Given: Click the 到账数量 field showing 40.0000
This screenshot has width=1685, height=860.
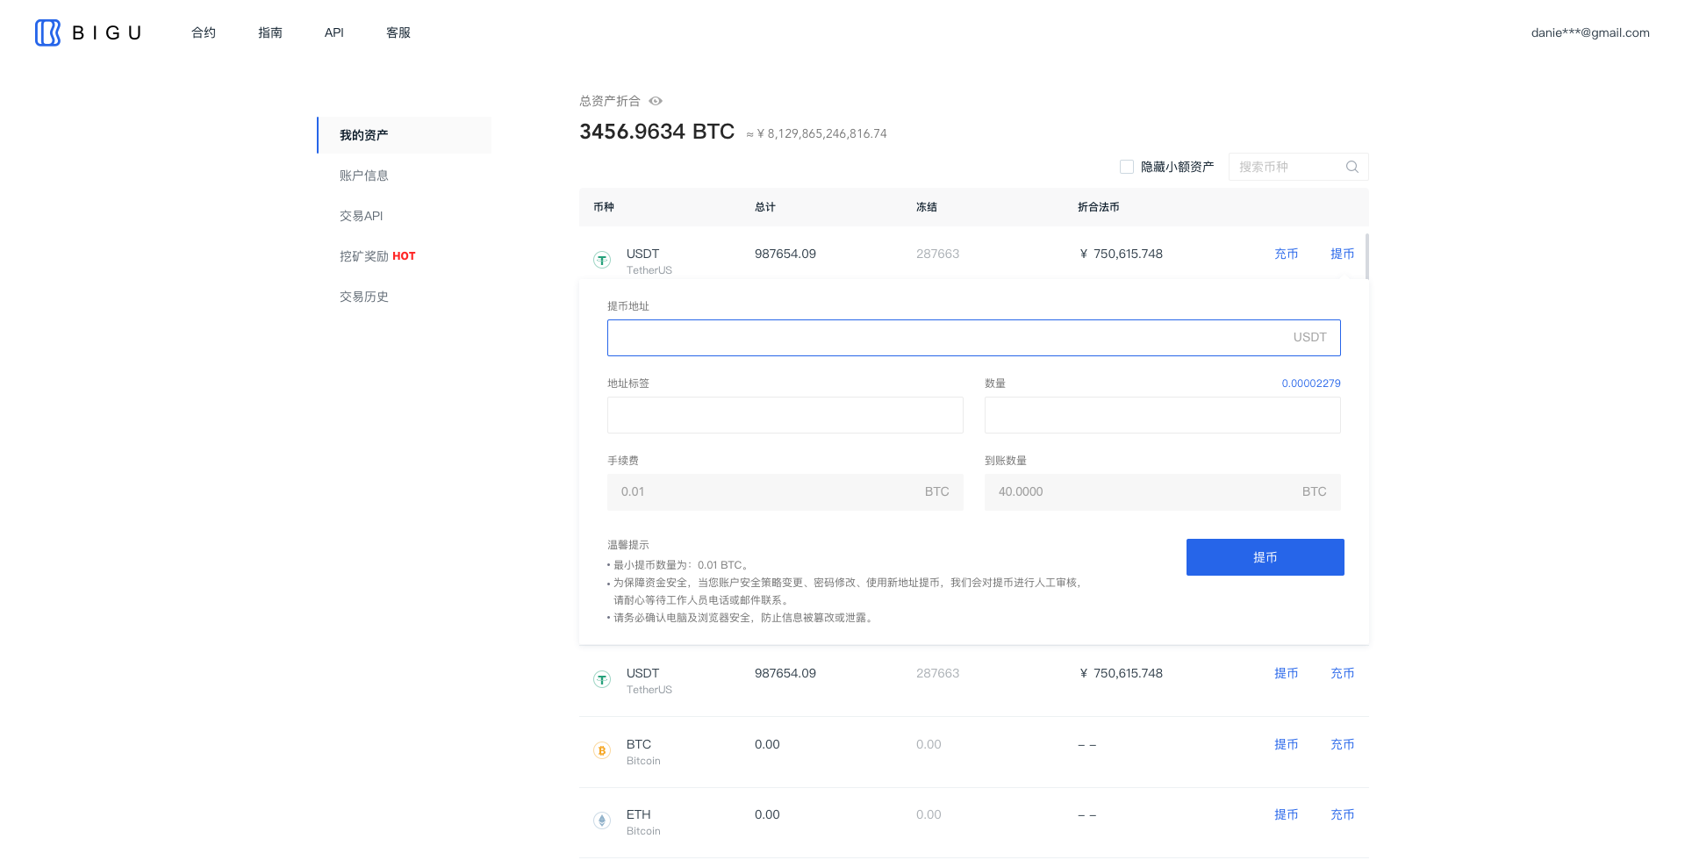Looking at the screenshot, I should pyautogui.click(x=1163, y=492).
